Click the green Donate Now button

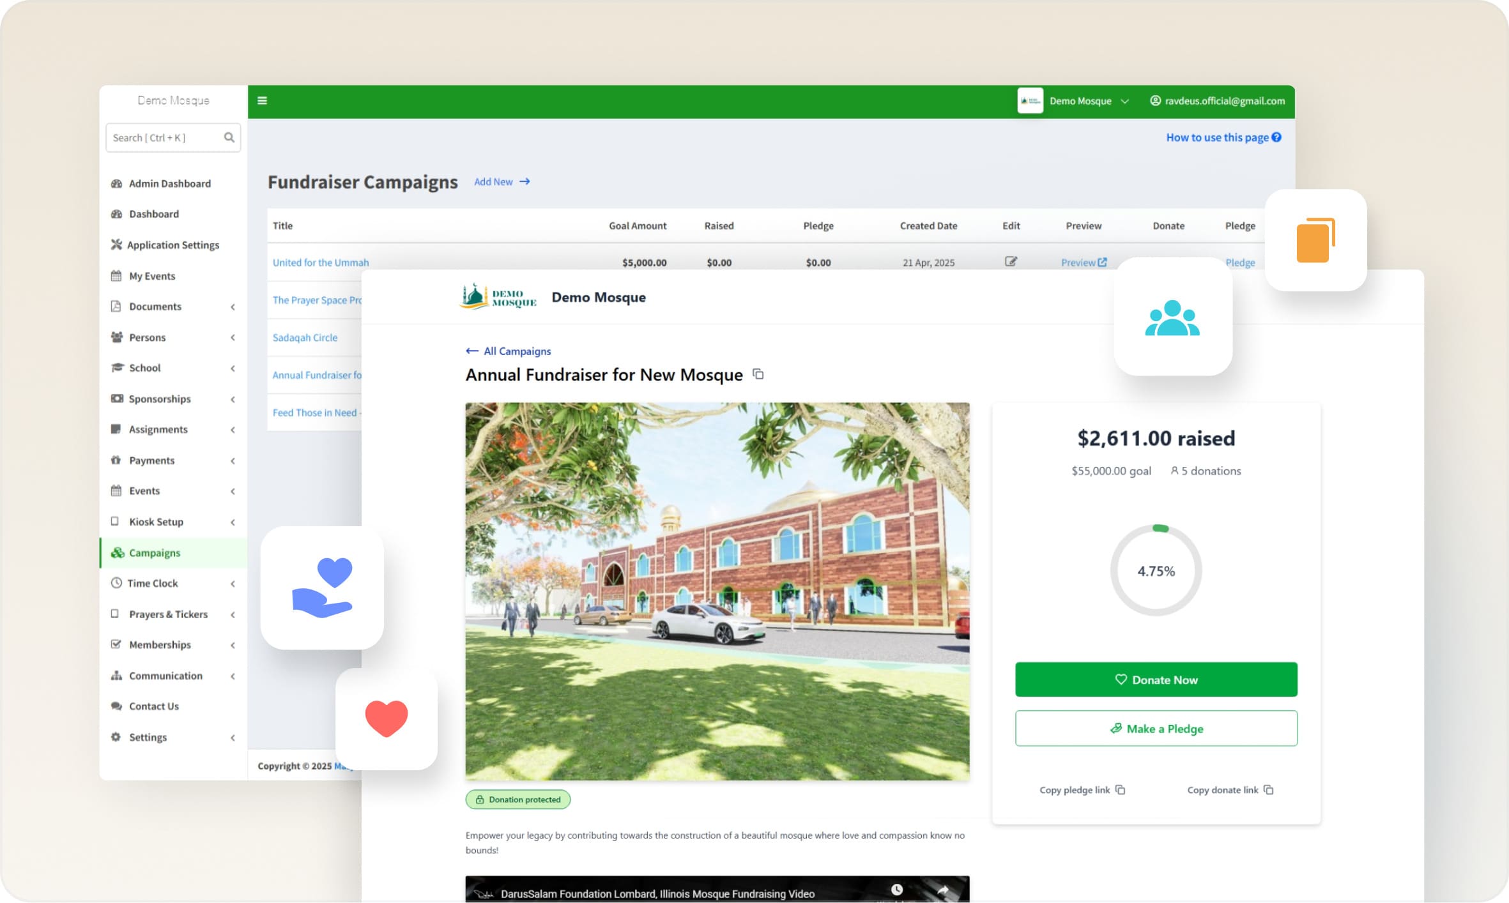click(1156, 679)
